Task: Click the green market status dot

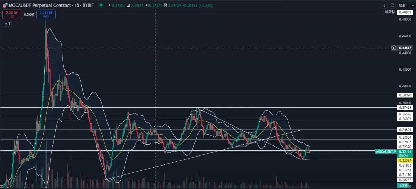Action: click(x=101, y=6)
